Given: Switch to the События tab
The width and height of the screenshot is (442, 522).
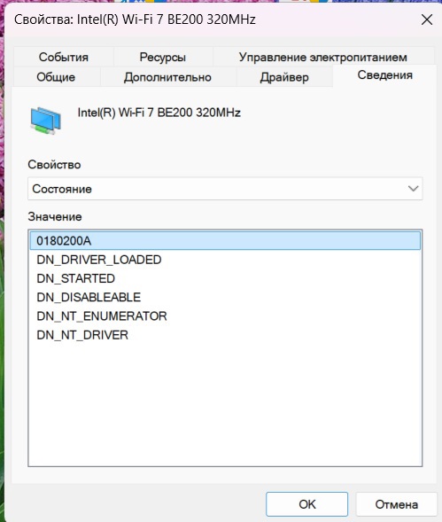Looking at the screenshot, I should coord(63,58).
